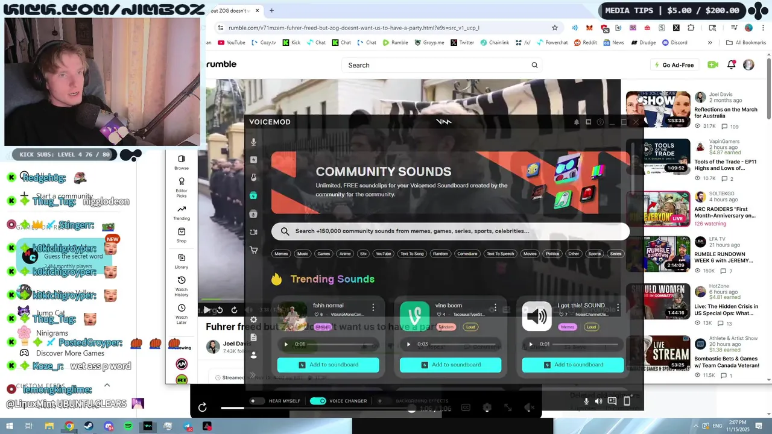Play the I got this! SOUND preview

tap(531, 345)
